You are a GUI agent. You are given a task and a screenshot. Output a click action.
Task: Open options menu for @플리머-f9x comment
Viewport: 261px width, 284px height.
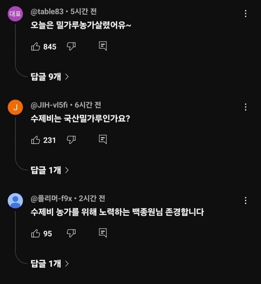246,201
